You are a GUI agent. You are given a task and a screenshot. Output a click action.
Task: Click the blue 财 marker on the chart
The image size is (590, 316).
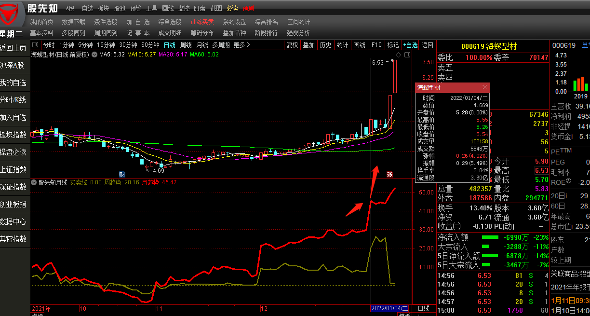click(123, 174)
